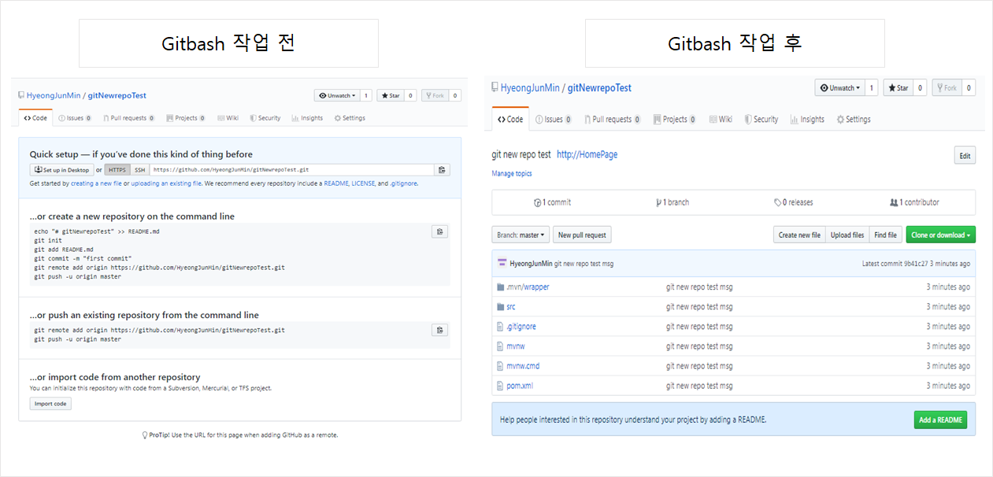View the 1 commit history
Image resolution: width=993 pixels, height=477 pixels.
(x=552, y=202)
